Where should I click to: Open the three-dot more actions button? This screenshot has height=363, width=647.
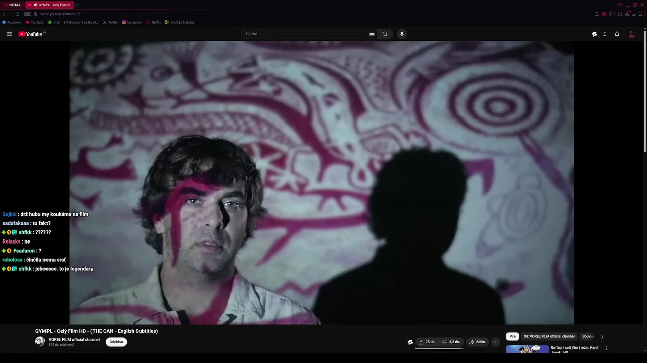pos(496,342)
